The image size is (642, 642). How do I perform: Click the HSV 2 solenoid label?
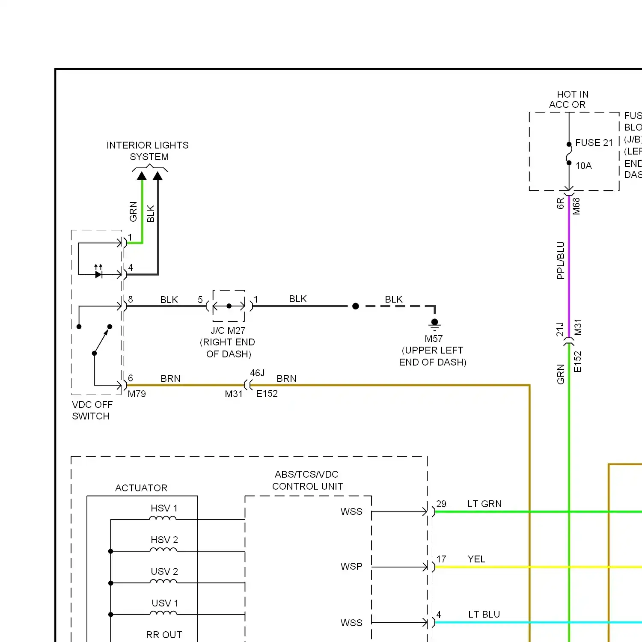(164, 540)
